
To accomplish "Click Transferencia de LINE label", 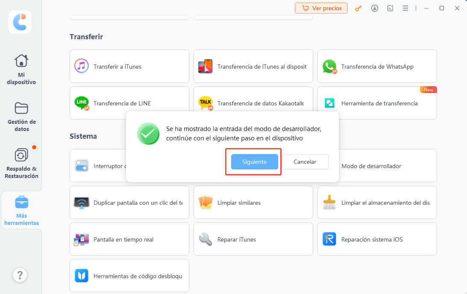I will pyautogui.click(x=122, y=103).
